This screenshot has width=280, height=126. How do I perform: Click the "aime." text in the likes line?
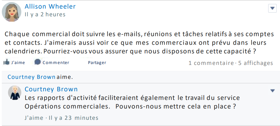point(65,77)
